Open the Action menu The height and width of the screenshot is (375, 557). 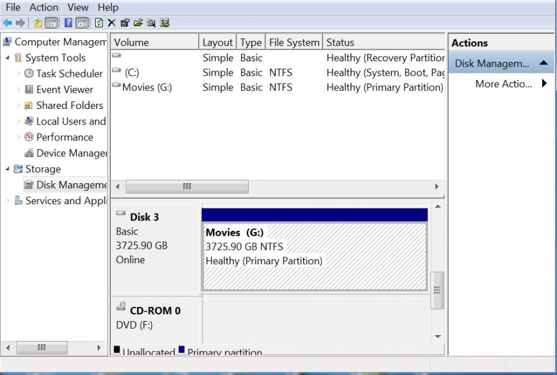tap(44, 7)
